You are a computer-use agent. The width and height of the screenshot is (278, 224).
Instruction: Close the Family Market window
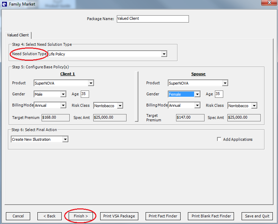pos(269,2)
